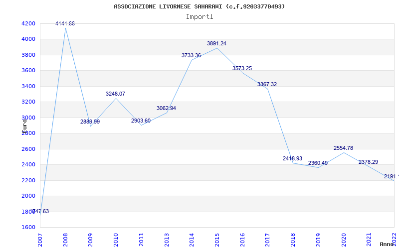This screenshot has width=399, height=249.
Task: Select the 2554.78 data label
Action: coord(344,148)
